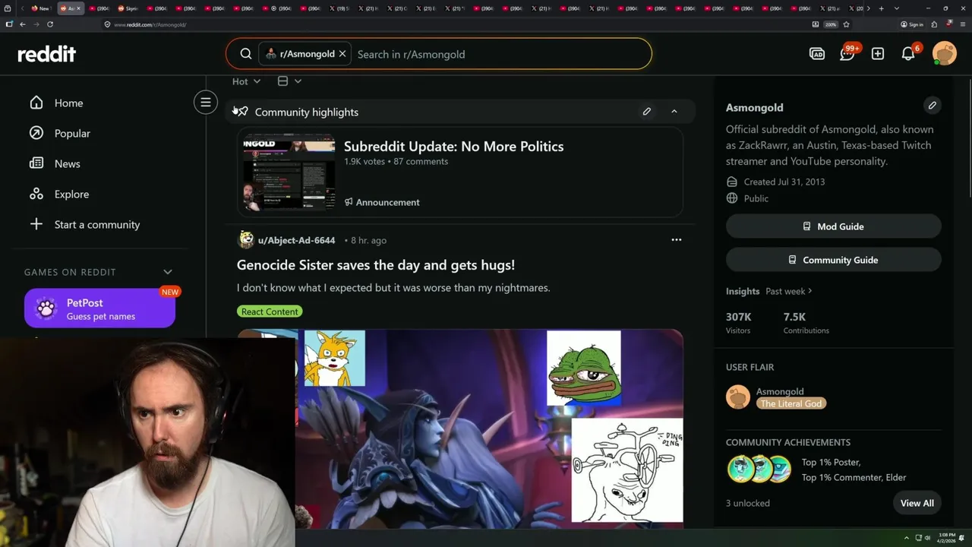Collapse the Community highlights section
The height and width of the screenshot is (547, 972).
point(674,112)
